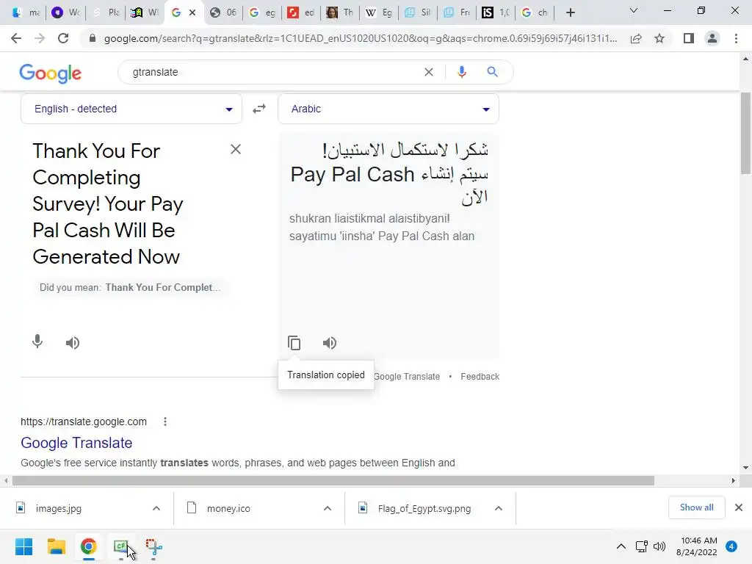Close the downloads bar

tap(739, 507)
